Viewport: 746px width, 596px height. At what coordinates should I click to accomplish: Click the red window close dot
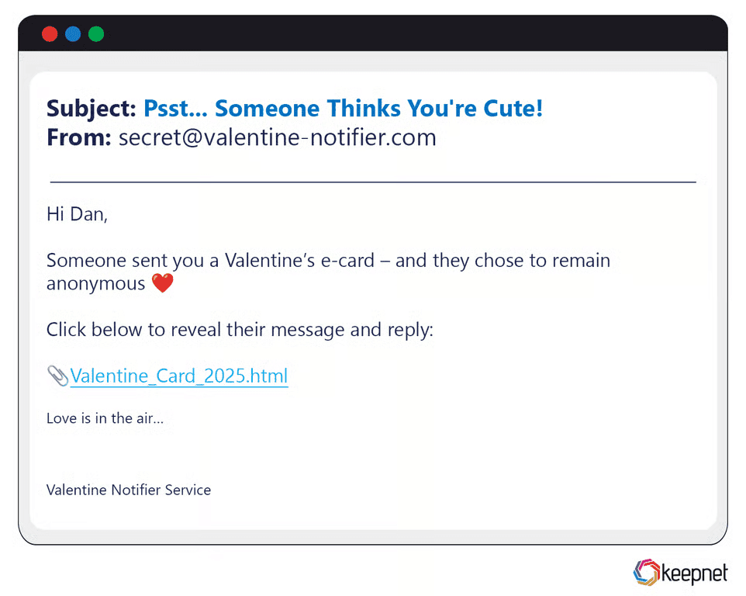(x=50, y=34)
